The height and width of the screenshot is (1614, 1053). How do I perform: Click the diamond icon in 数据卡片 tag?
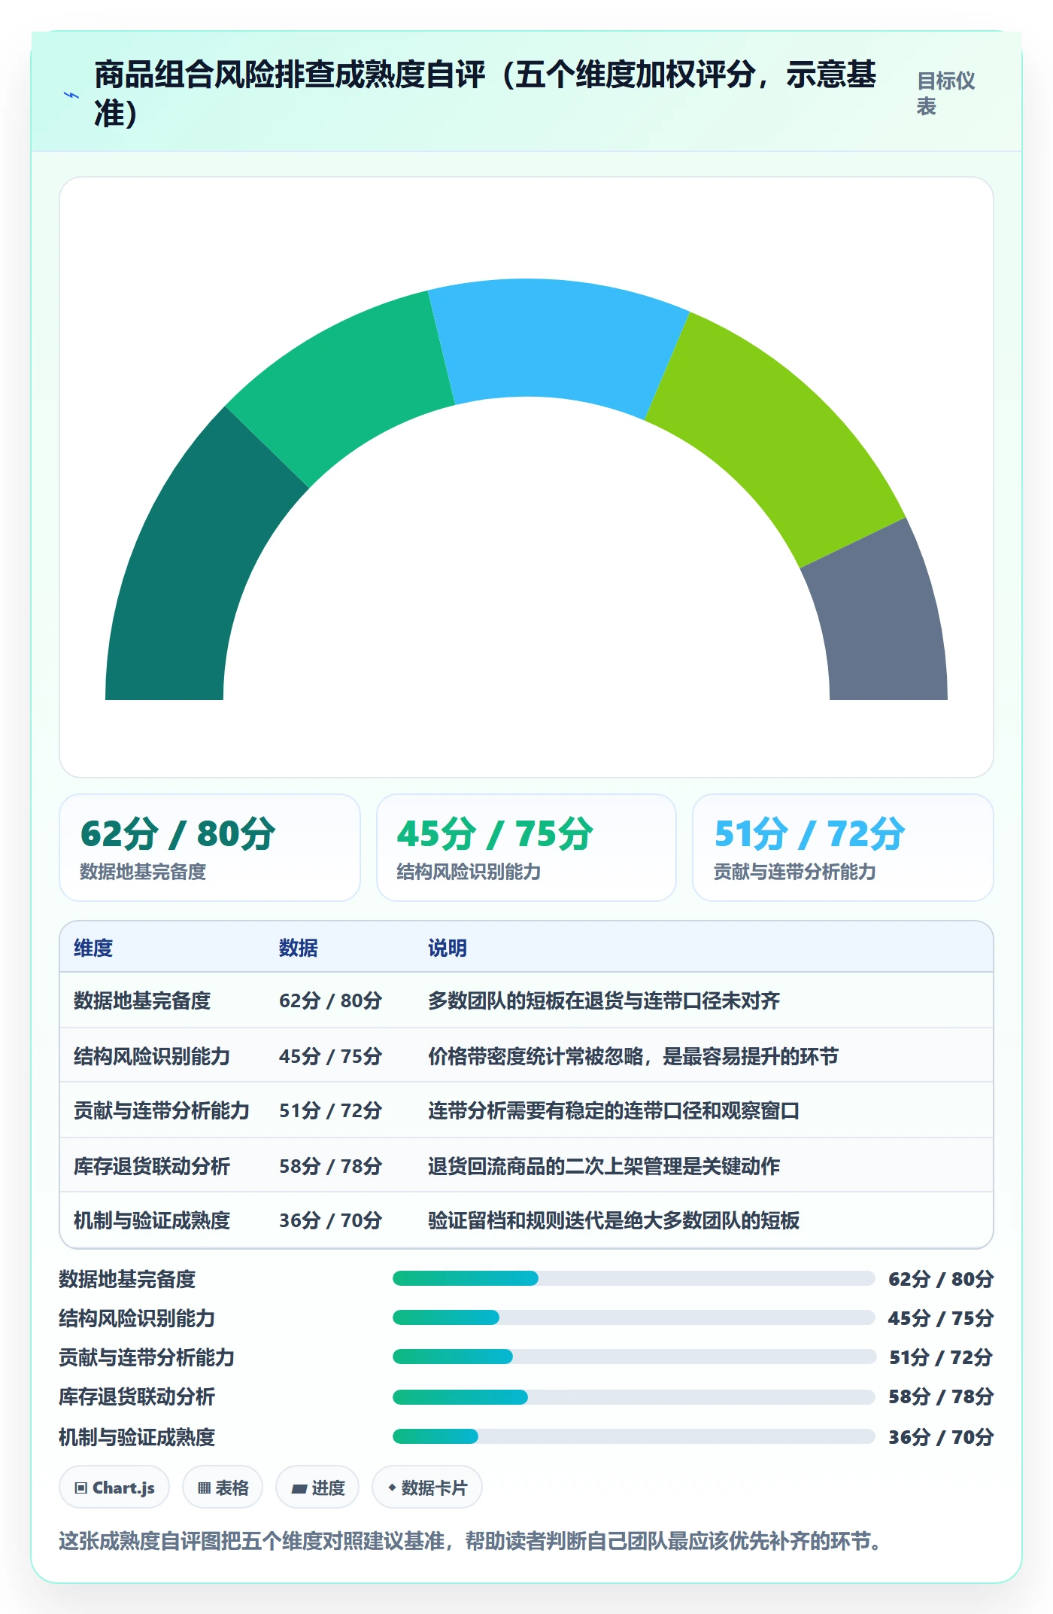(x=392, y=1488)
